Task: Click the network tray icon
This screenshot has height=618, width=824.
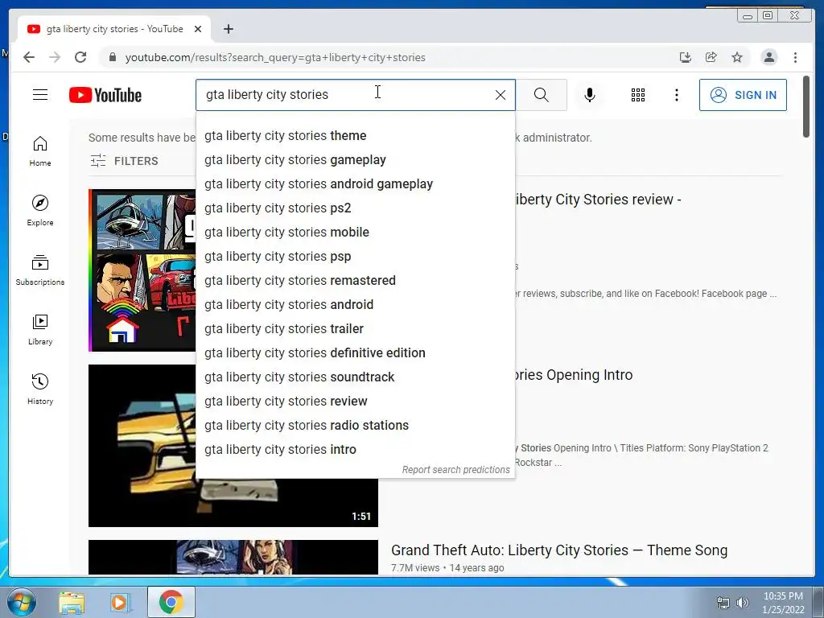Action: click(723, 603)
